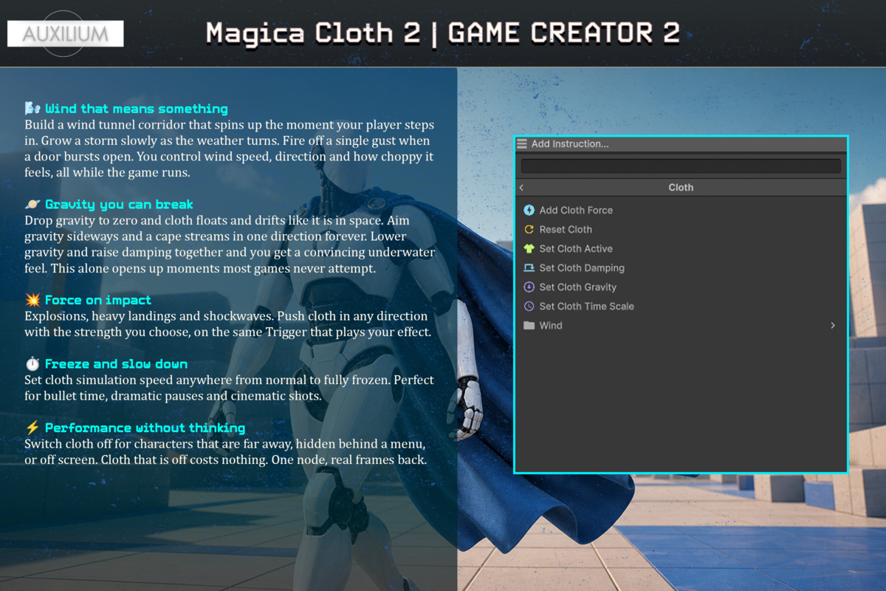Click the Magica Cloth 2 | GAME CREATOR 2 title

[443, 33]
